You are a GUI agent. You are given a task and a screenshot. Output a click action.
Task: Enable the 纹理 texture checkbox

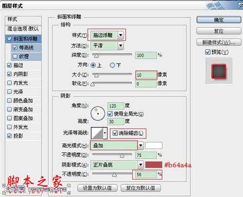click(15, 56)
